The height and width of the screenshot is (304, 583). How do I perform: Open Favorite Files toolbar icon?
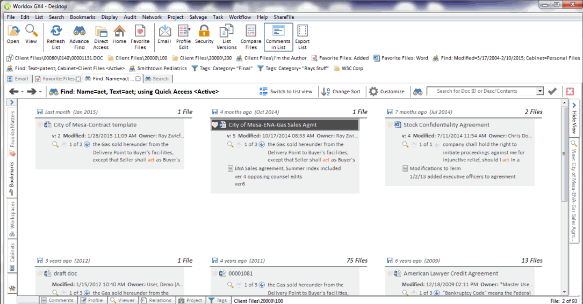click(140, 37)
